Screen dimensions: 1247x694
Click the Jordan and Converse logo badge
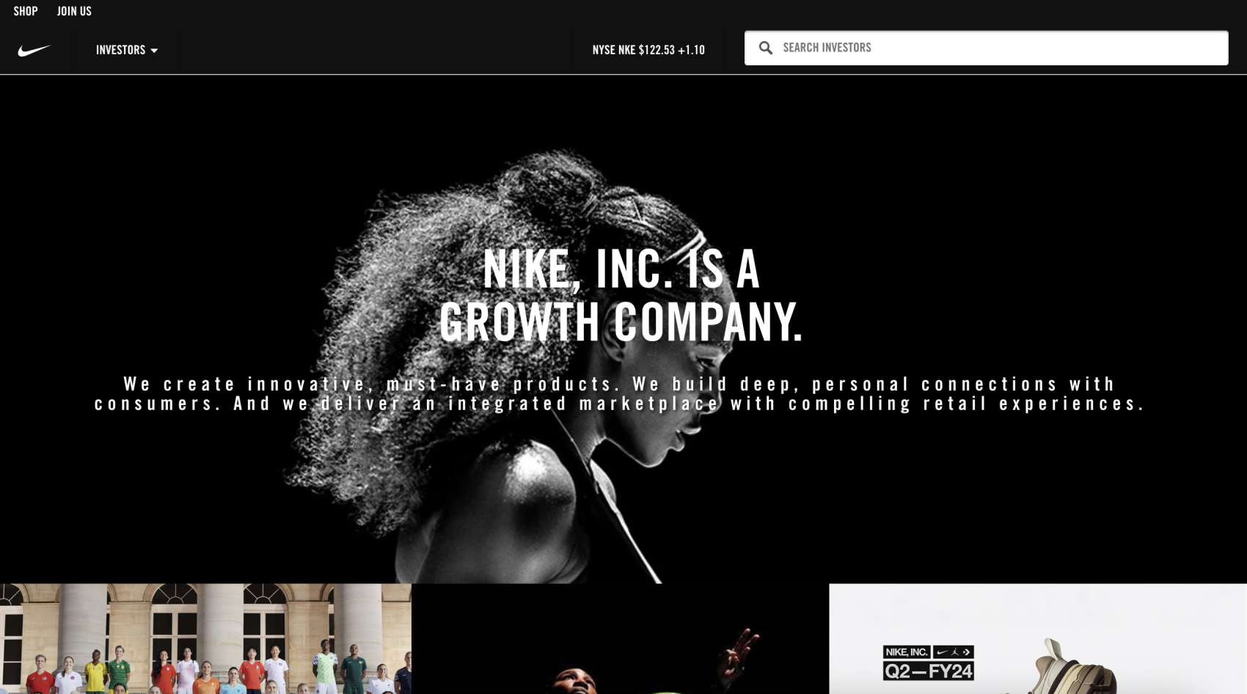point(954,651)
